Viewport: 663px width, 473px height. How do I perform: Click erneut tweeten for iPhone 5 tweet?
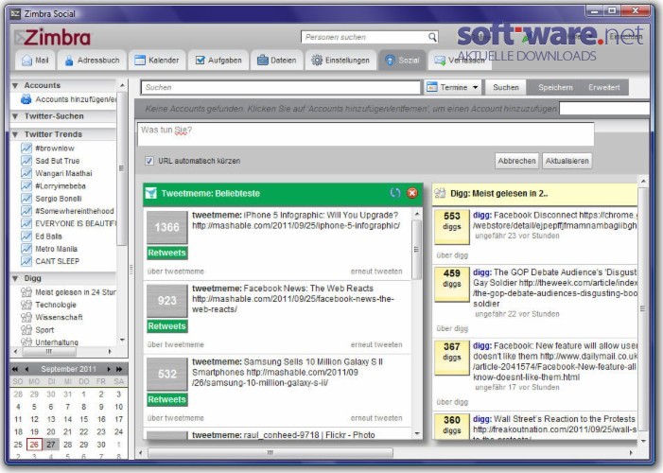pos(376,272)
